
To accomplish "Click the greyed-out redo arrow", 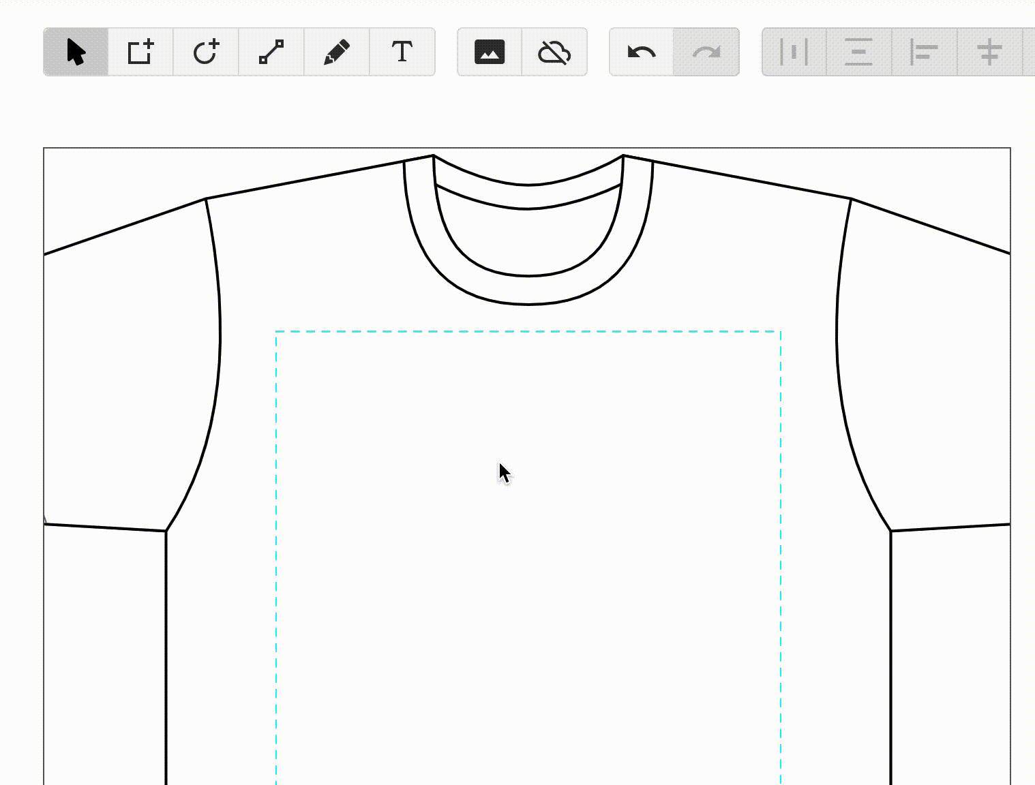I will click(706, 52).
